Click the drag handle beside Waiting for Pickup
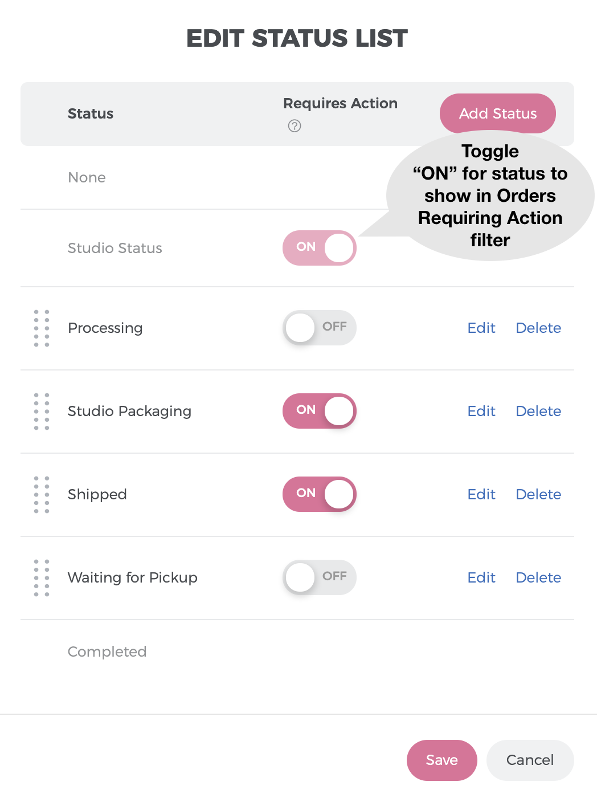The width and height of the screenshot is (597, 798). (42, 578)
